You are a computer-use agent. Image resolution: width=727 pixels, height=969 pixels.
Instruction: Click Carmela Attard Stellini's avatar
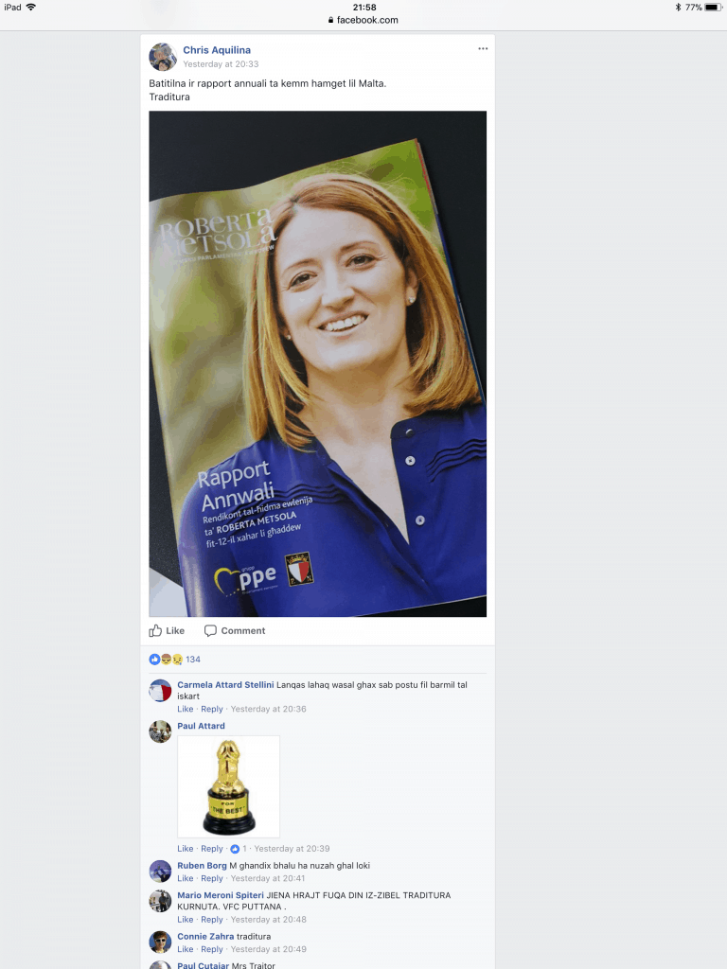(x=160, y=690)
